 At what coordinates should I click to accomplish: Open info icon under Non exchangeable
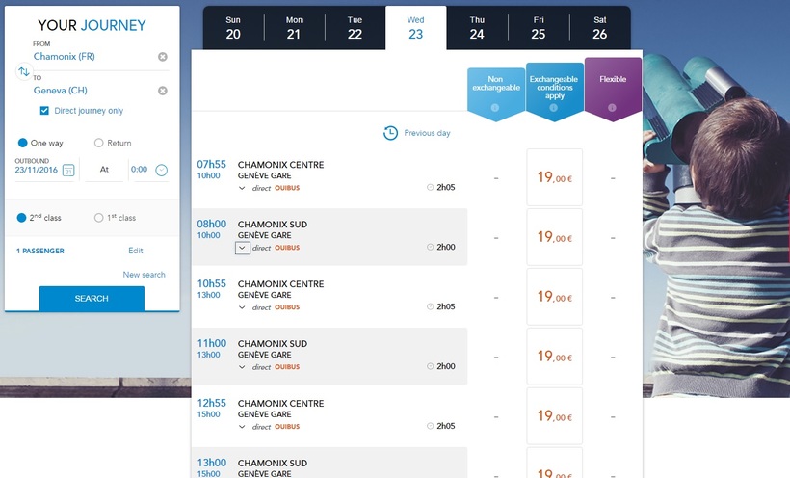(x=495, y=108)
